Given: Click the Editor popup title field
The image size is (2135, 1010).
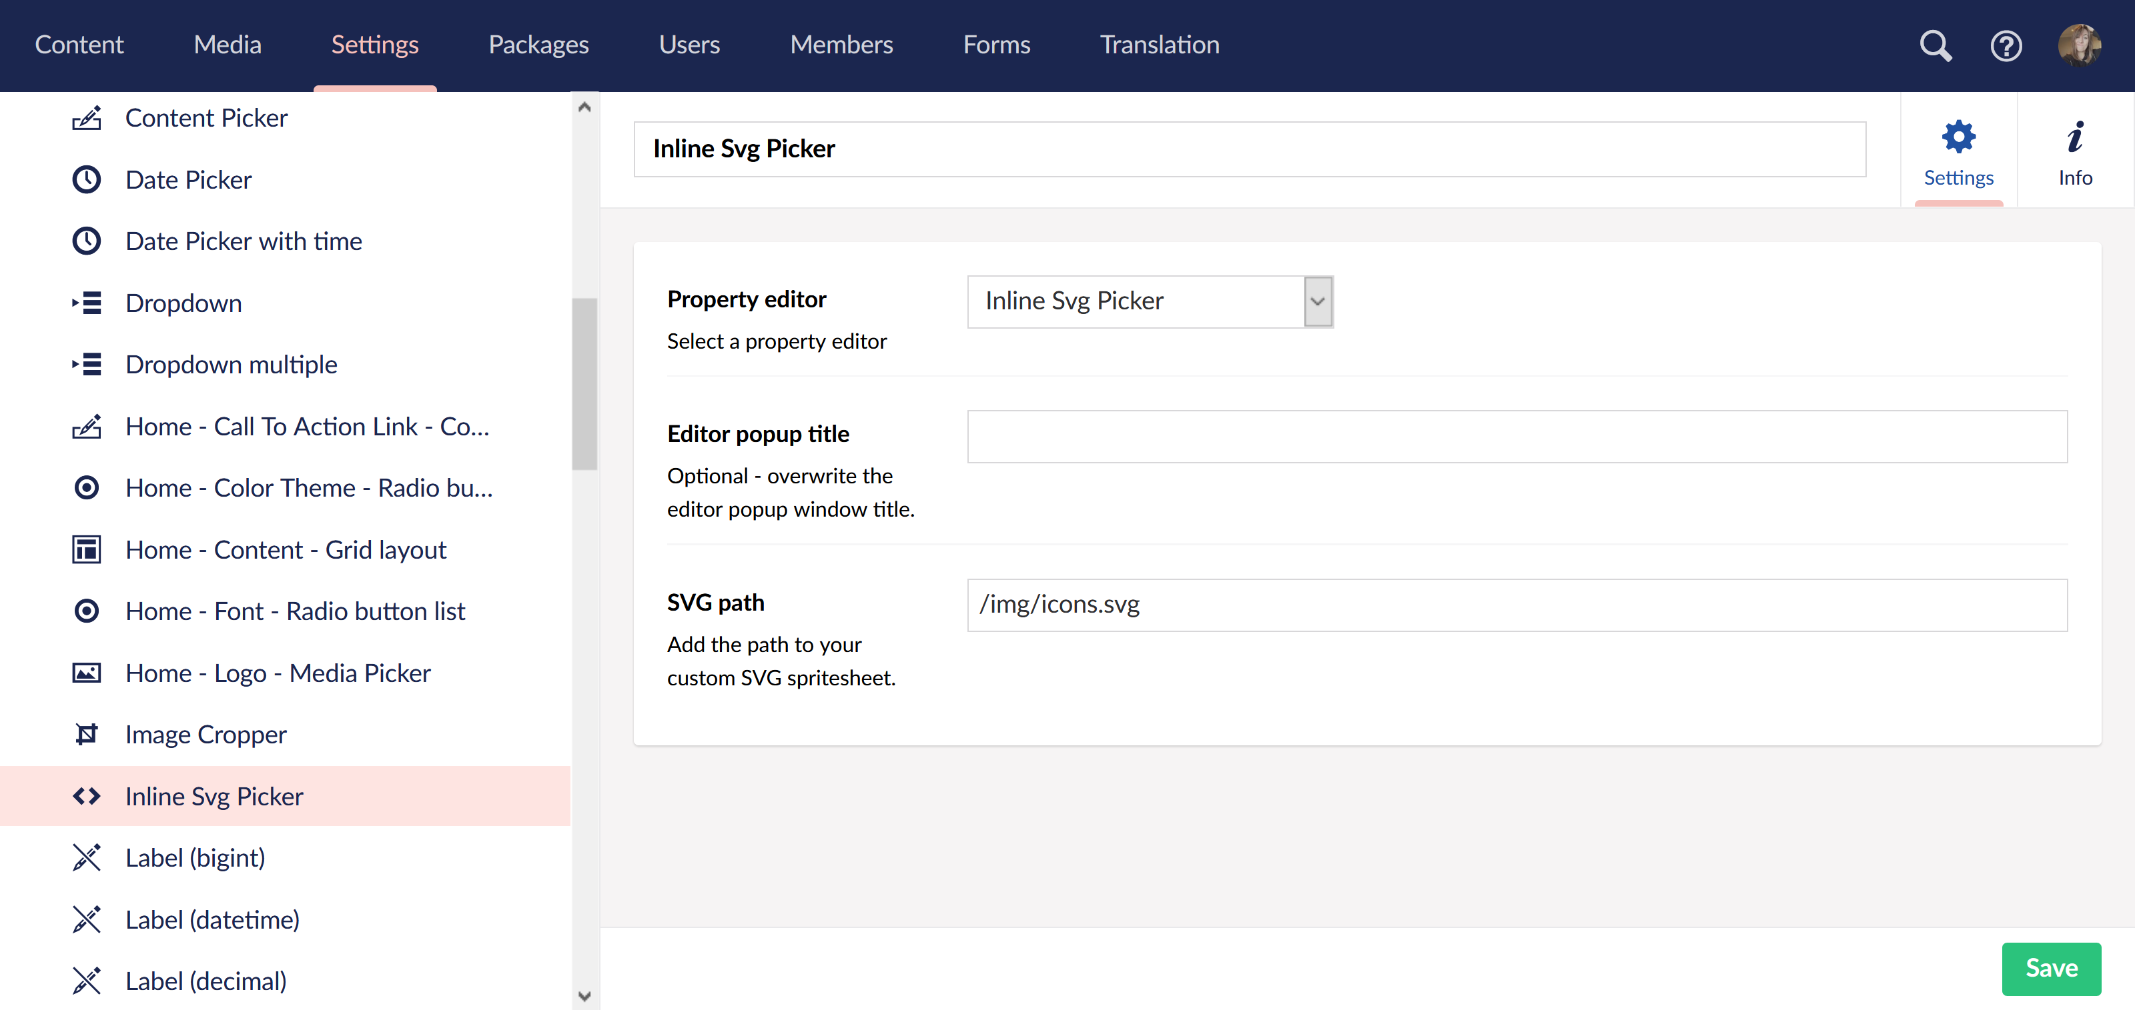Looking at the screenshot, I should pyautogui.click(x=1517, y=436).
